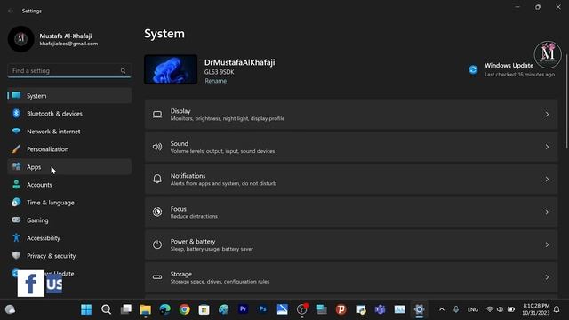Open Apps settings in sidebar
Image resolution: width=569 pixels, height=320 pixels.
coord(69,167)
